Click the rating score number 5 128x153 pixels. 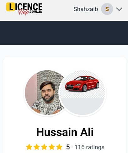[x=68, y=147]
